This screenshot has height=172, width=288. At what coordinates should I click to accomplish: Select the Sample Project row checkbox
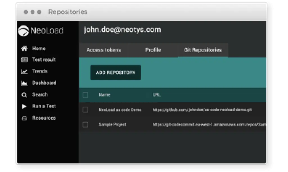pyautogui.click(x=85, y=125)
